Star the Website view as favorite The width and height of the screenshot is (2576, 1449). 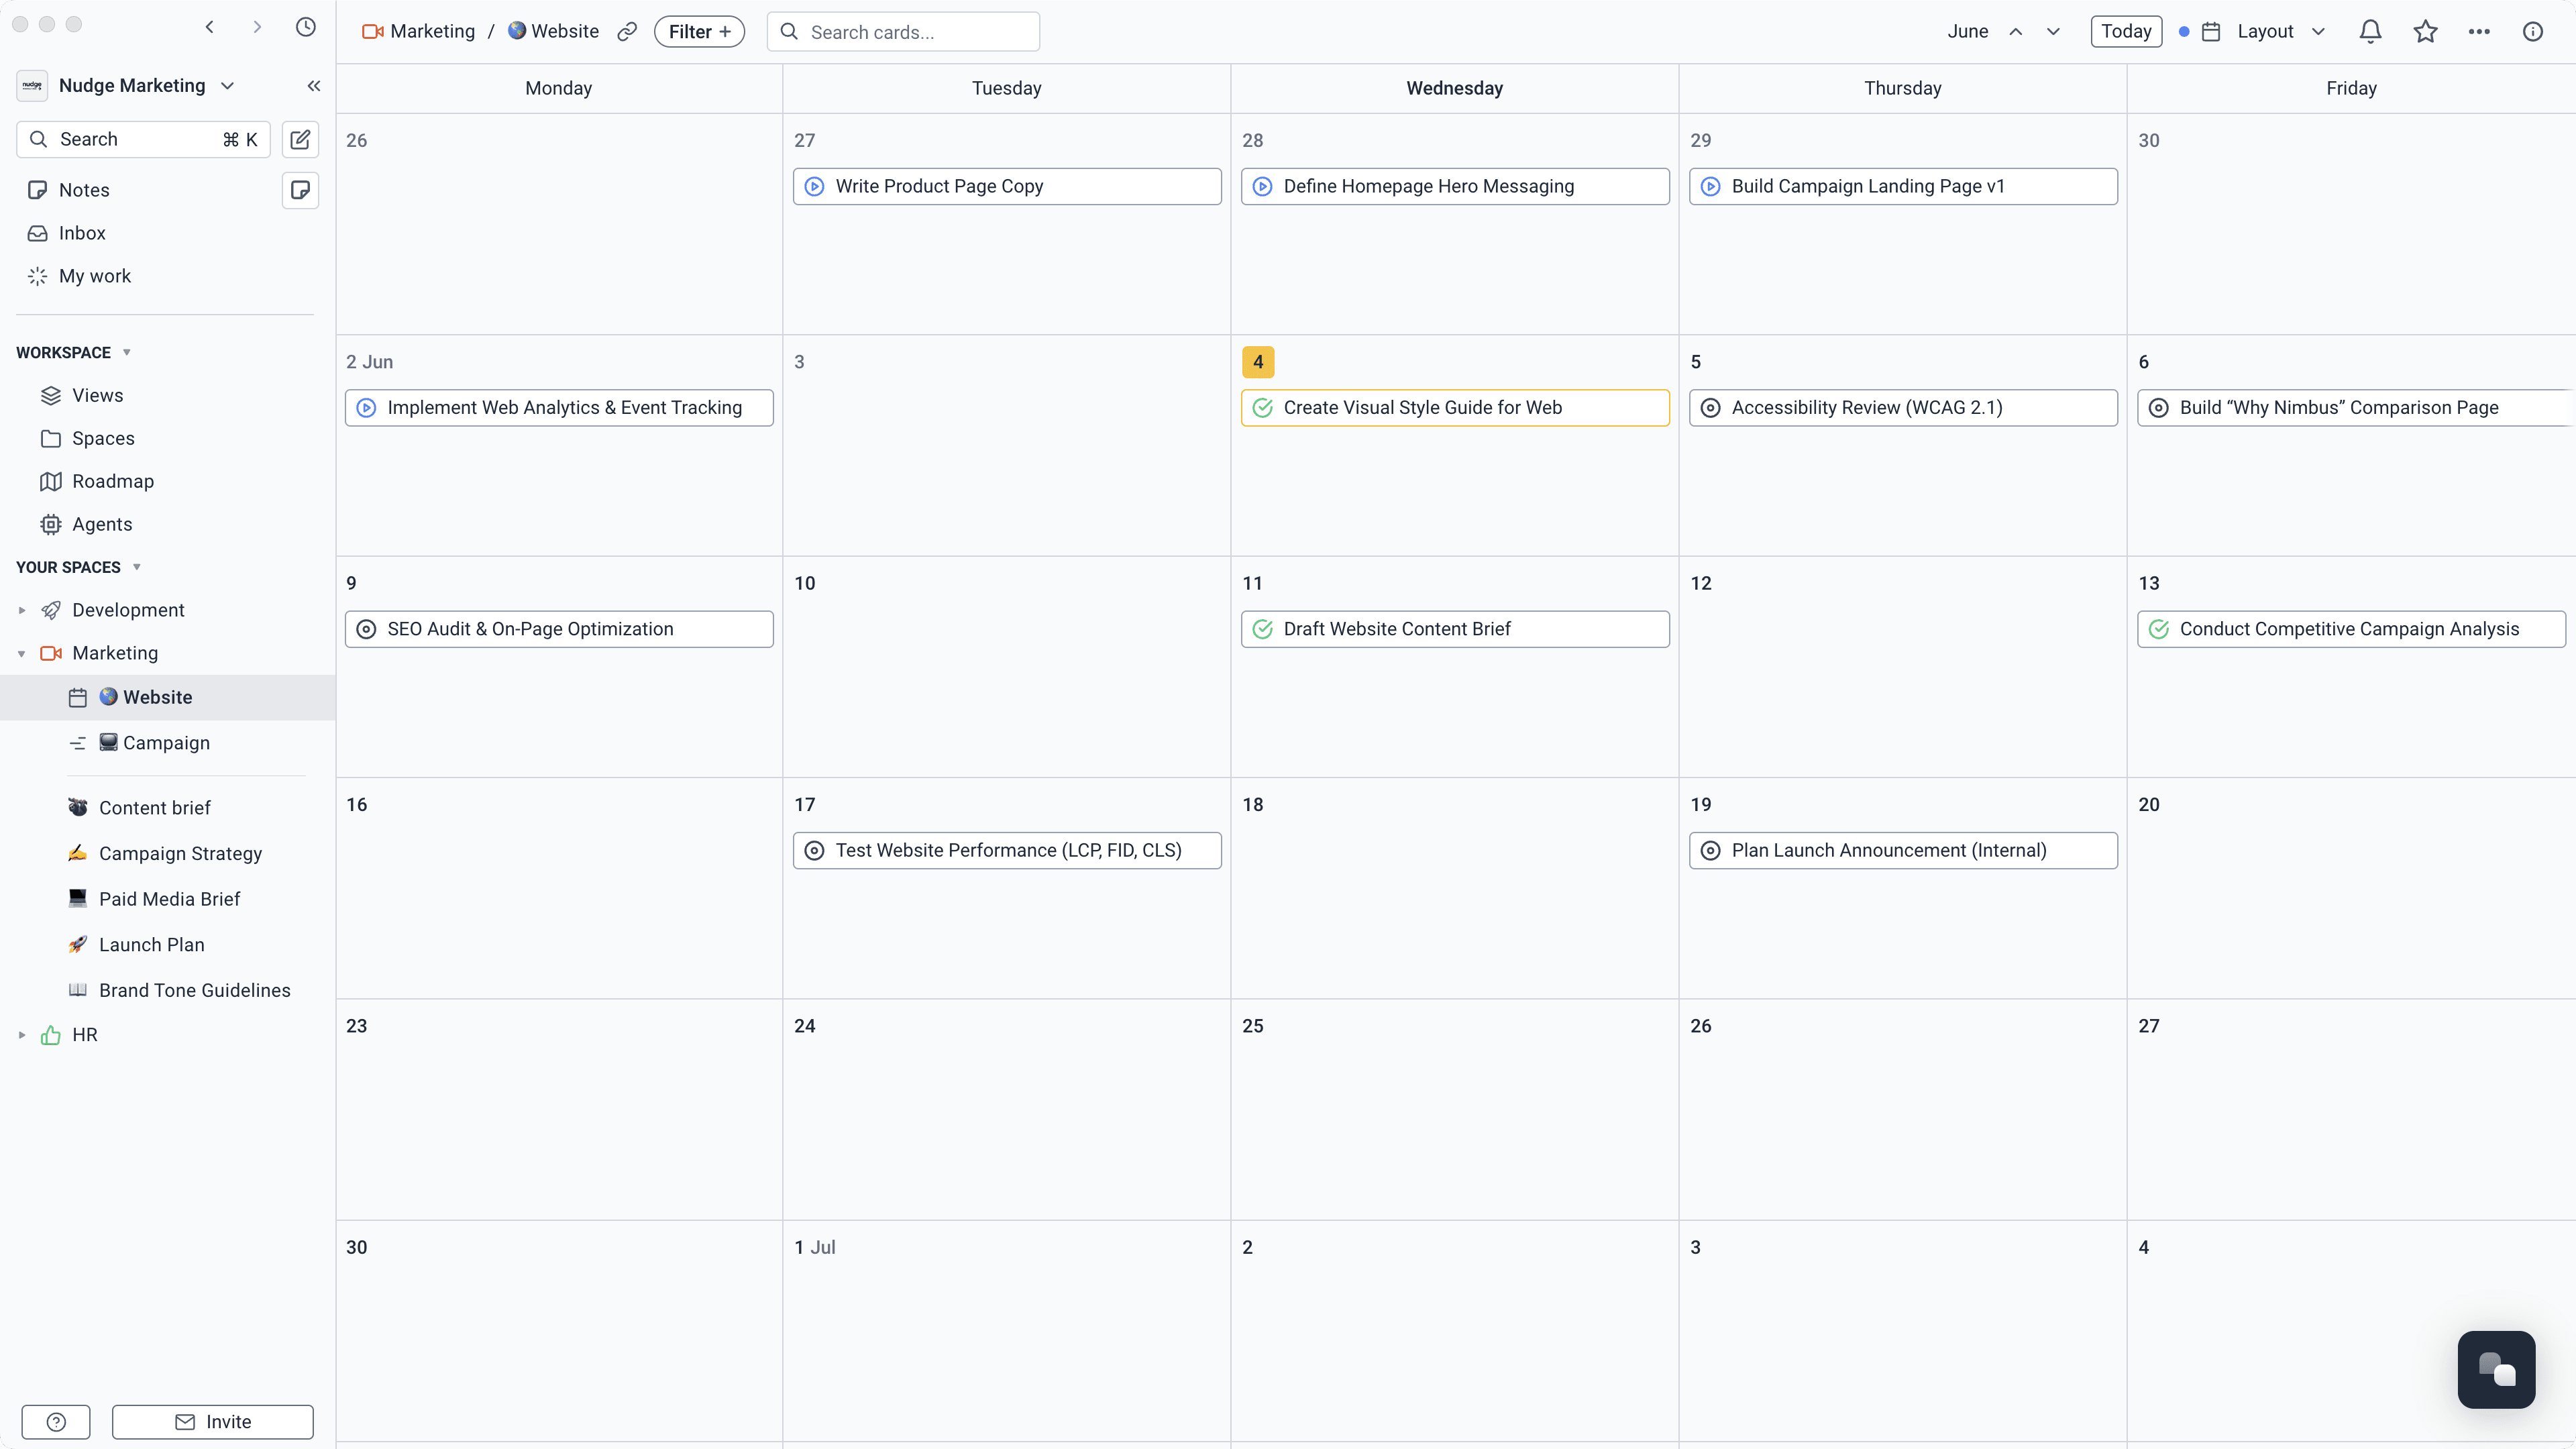tap(2425, 32)
